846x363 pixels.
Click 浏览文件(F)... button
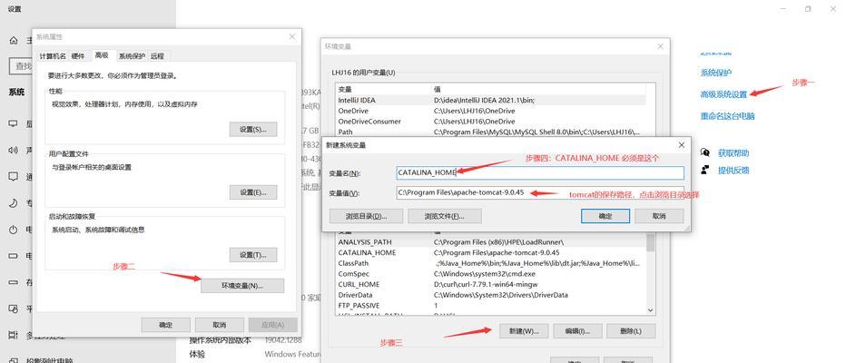445,216
